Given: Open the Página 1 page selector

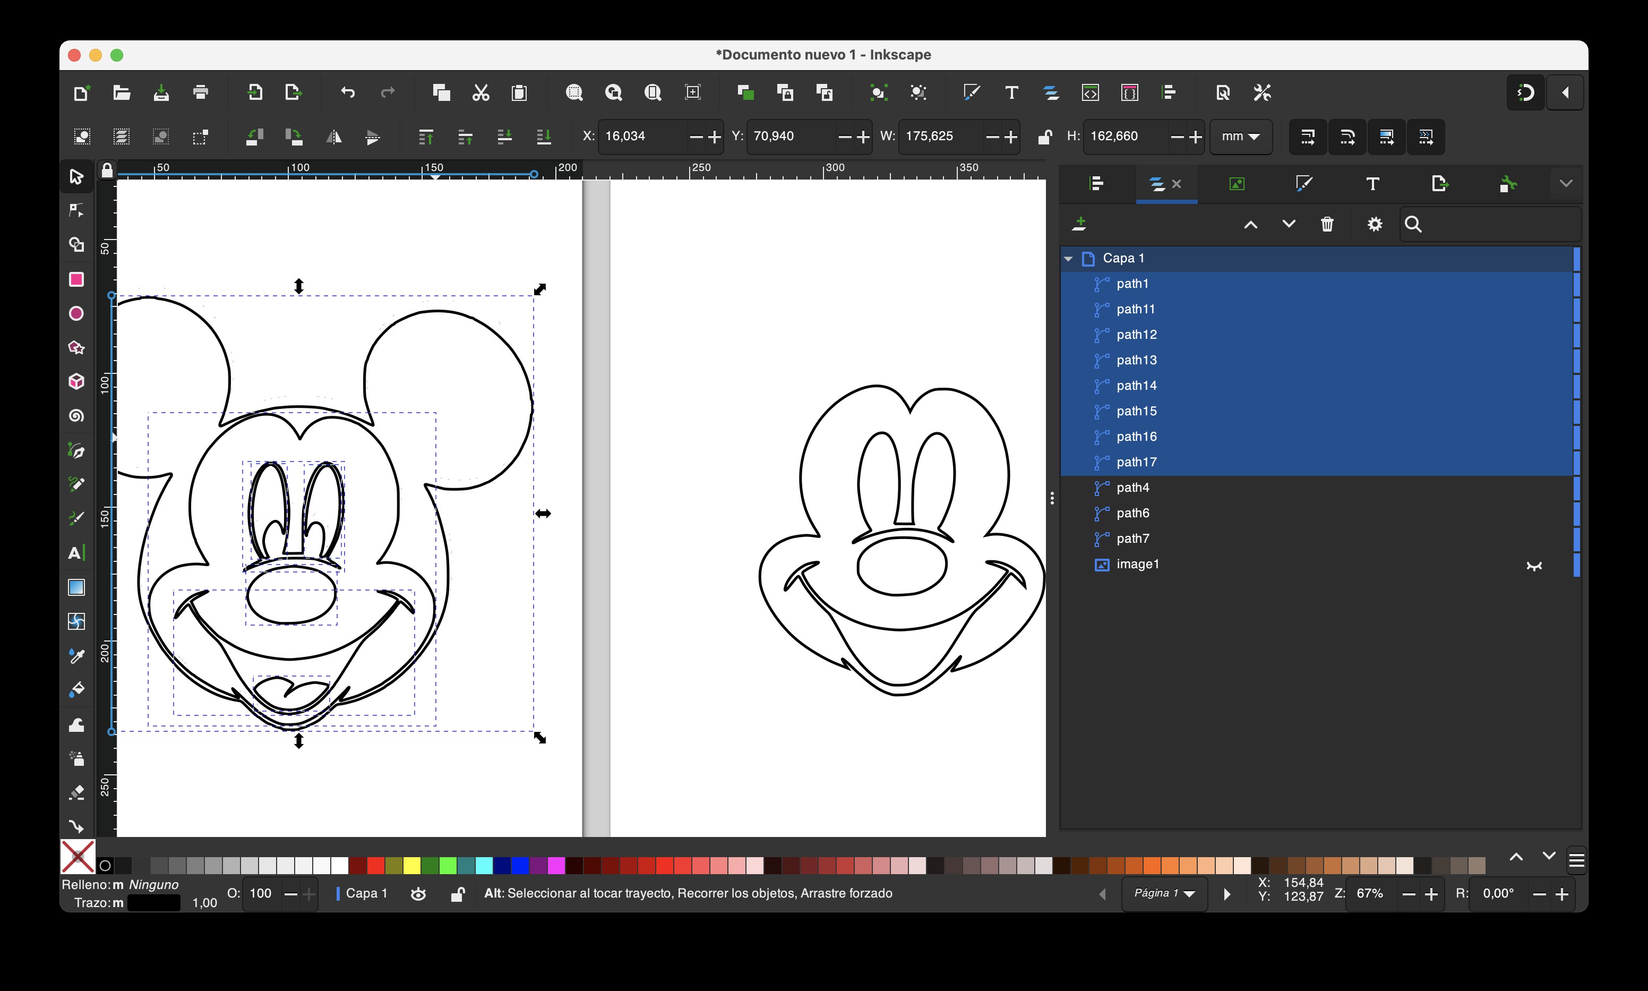Looking at the screenshot, I should [x=1165, y=893].
